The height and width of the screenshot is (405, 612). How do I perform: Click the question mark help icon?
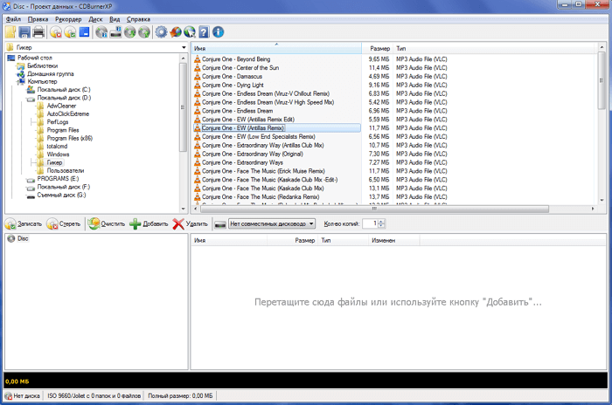pyautogui.click(x=203, y=32)
